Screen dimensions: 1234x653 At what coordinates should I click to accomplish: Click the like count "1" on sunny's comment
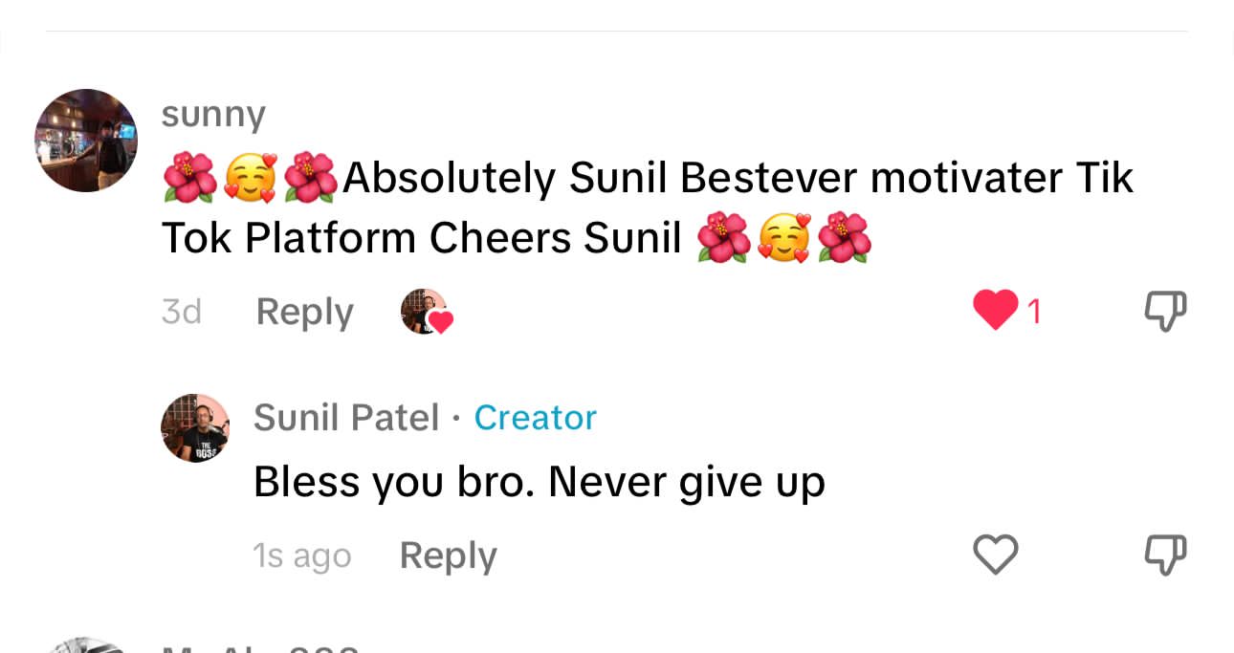(x=1034, y=312)
